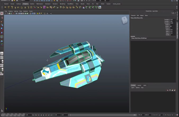
Task: Click play forwards on the timeline controls
Action: [43, 115]
